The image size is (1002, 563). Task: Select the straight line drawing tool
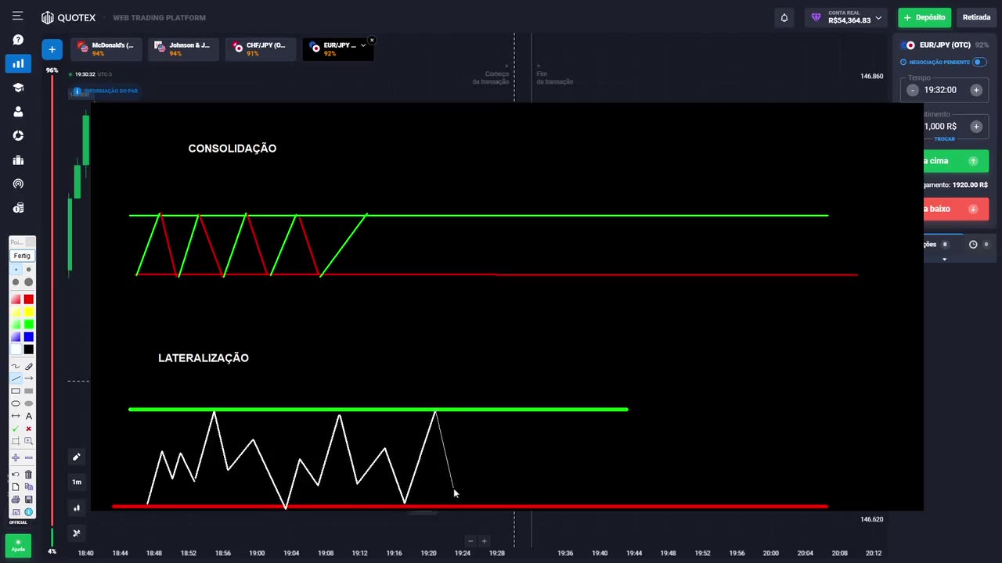[16, 378]
